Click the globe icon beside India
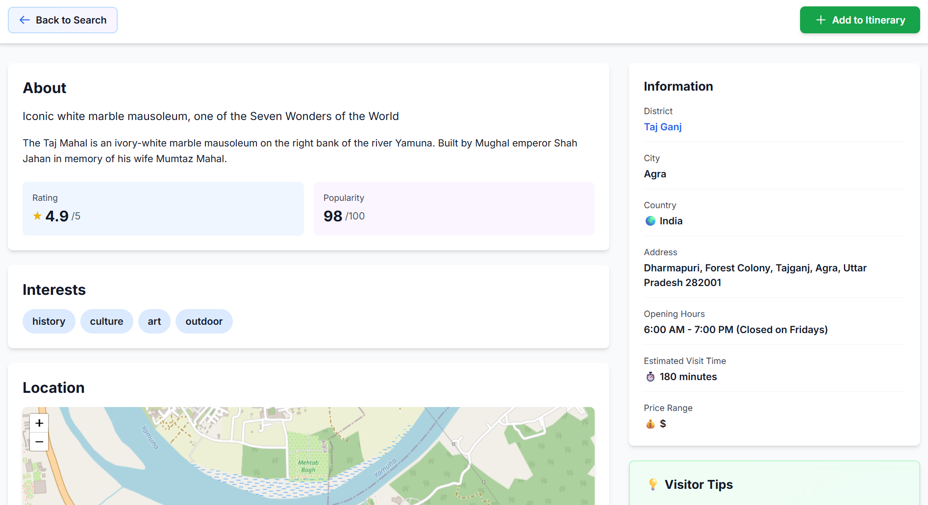This screenshot has width=928, height=505. 651,221
